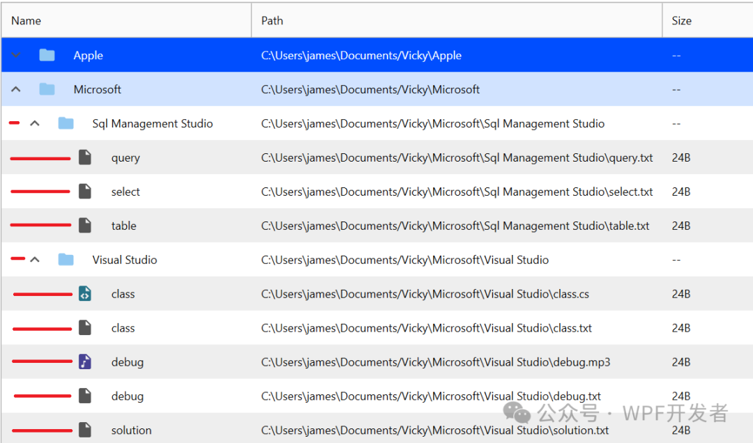
Task: Click the query.txt path cell
Action: 457,158
